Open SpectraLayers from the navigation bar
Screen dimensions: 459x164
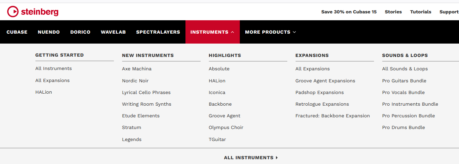[x=158, y=32]
